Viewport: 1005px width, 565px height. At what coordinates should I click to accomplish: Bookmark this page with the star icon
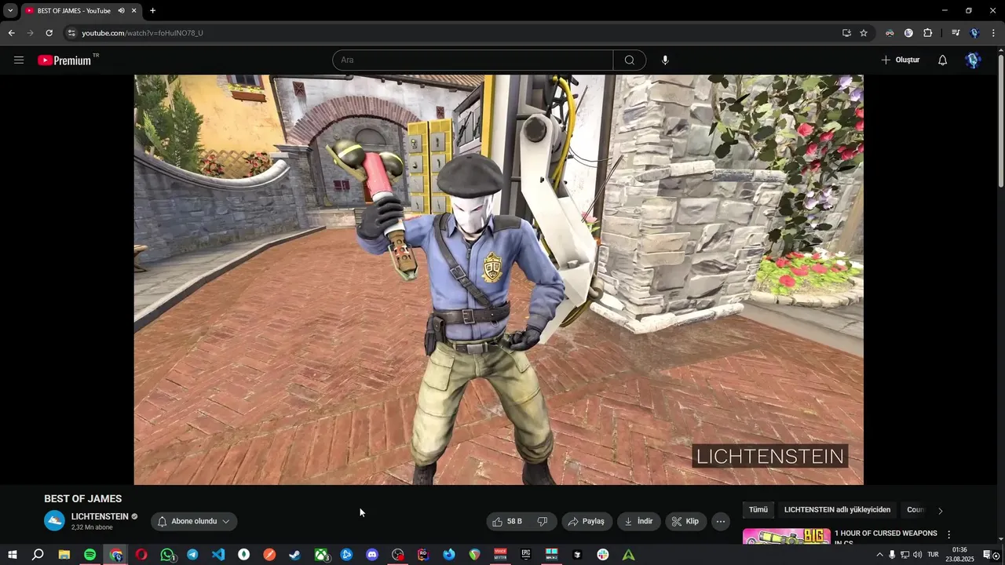coord(864,33)
